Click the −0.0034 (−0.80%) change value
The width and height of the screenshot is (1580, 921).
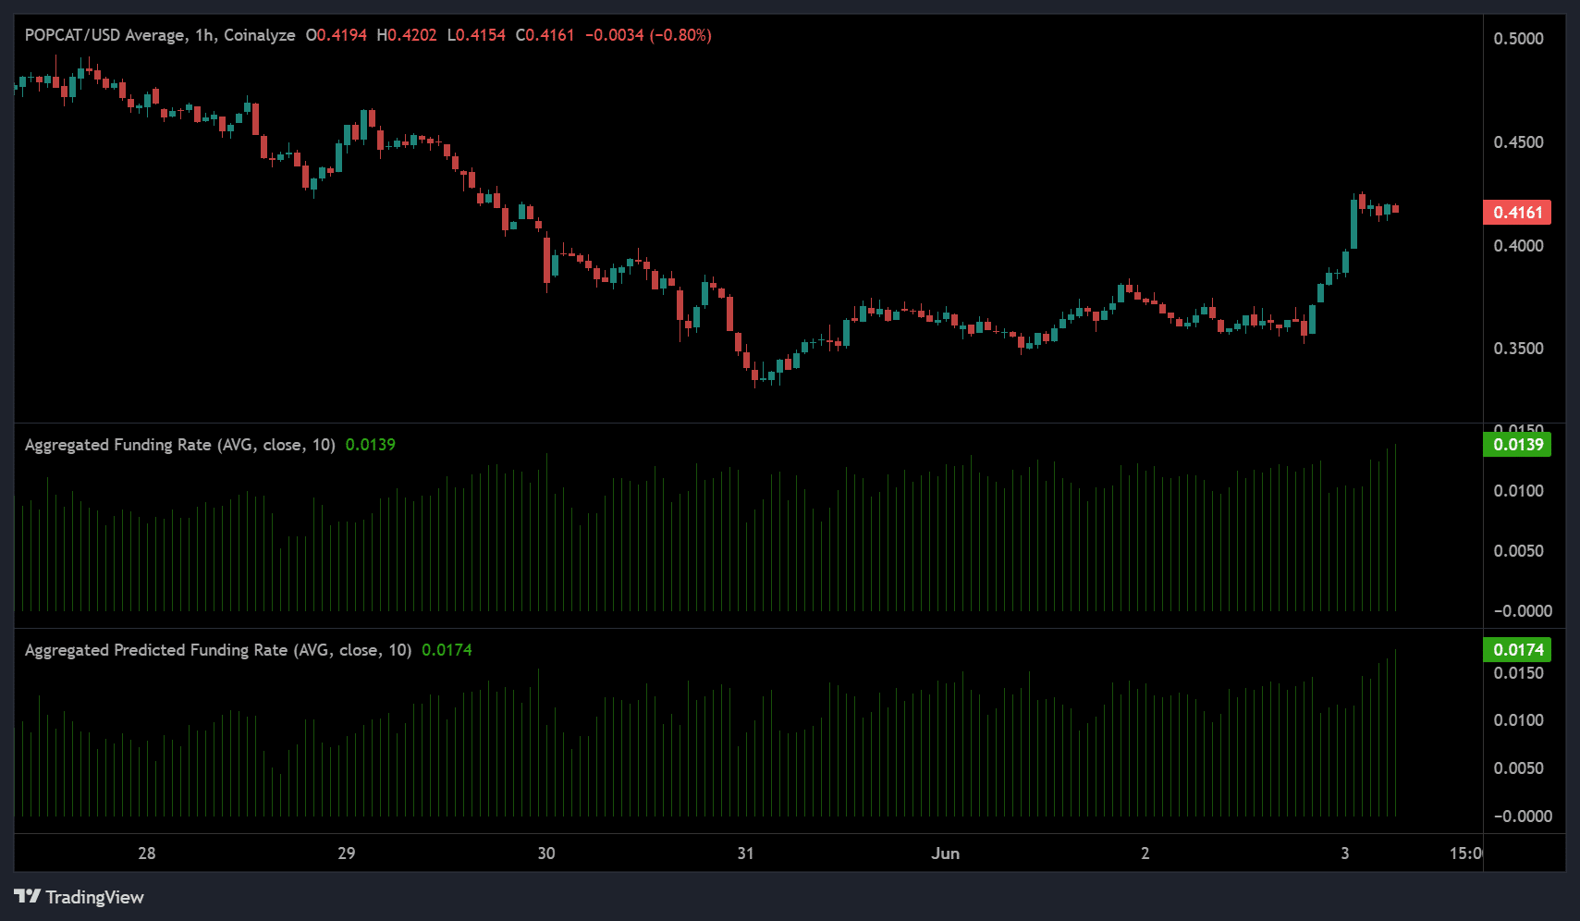(648, 35)
